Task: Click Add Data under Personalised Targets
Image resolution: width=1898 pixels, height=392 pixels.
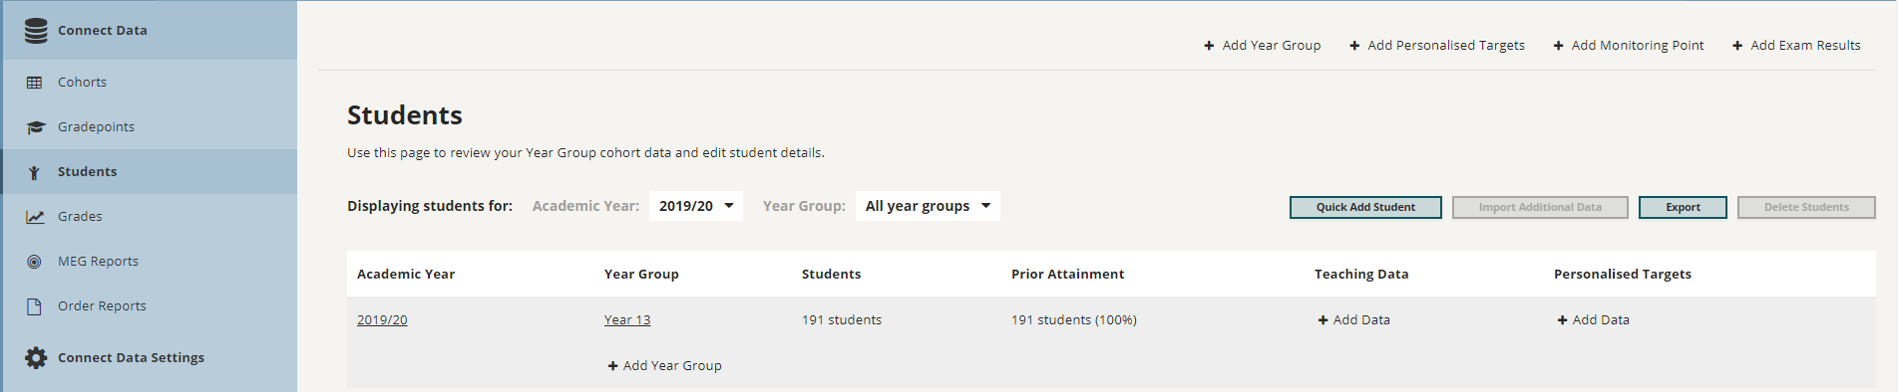Action: click(x=1594, y=320)
